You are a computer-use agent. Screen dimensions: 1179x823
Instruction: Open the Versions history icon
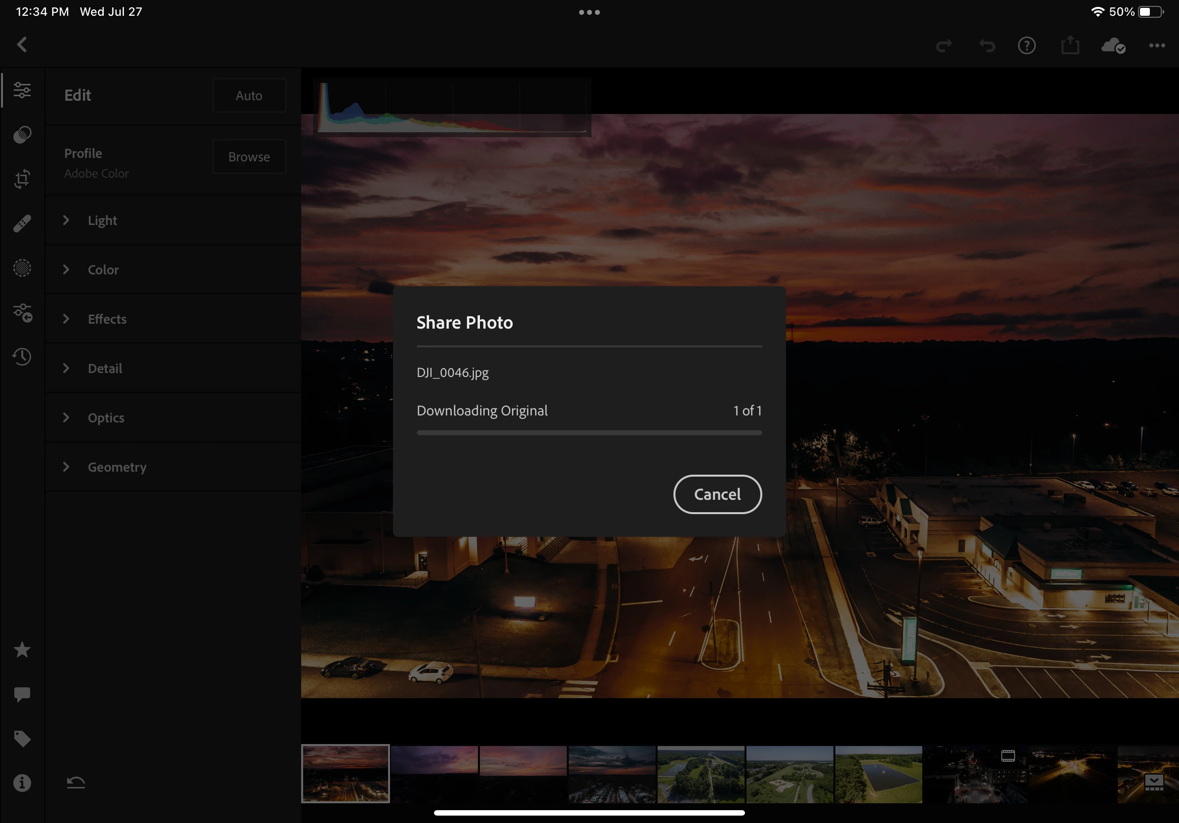[22, 357]
